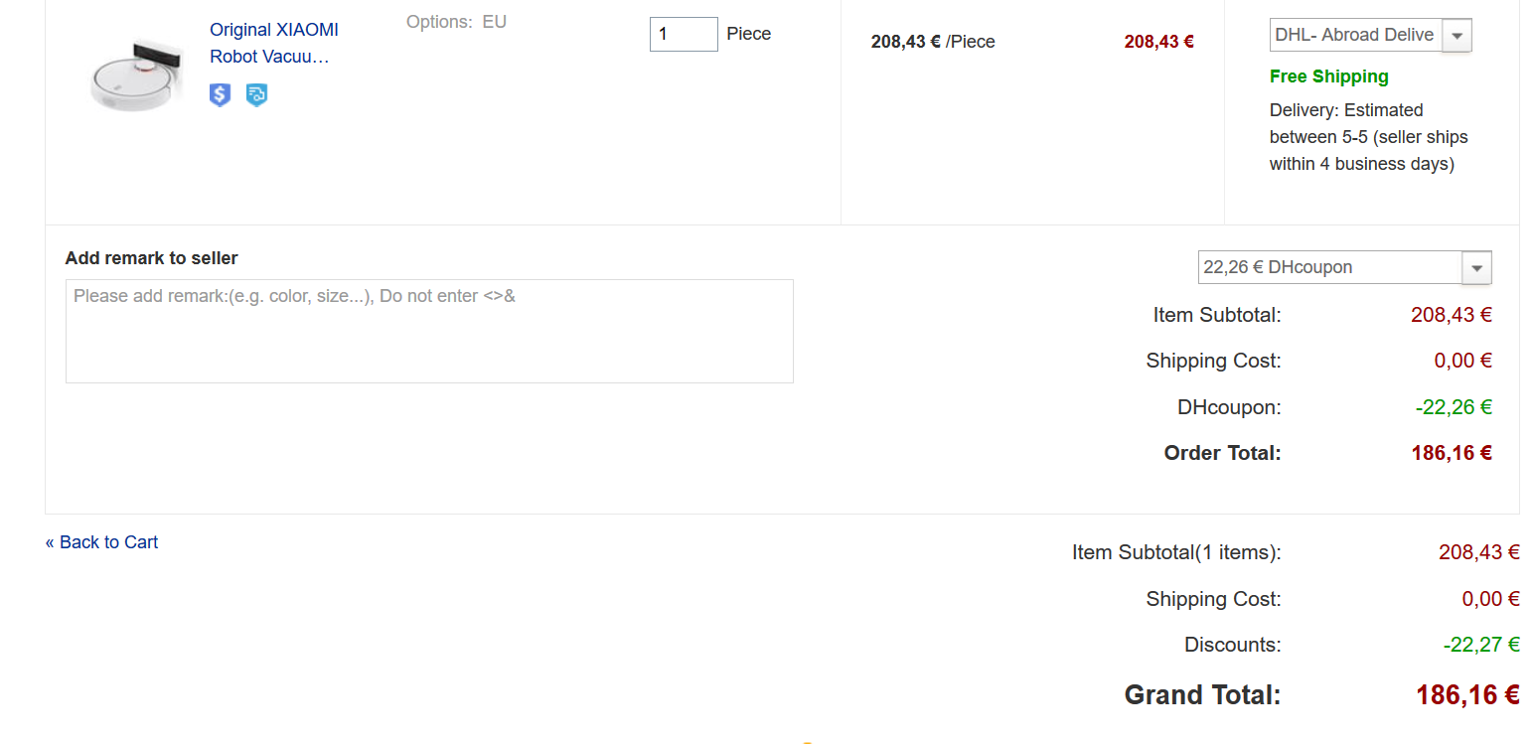This screenshot has width=1535, height=744.
Task: Click the light-blue delivery truck badge
Action: point(256,95)
